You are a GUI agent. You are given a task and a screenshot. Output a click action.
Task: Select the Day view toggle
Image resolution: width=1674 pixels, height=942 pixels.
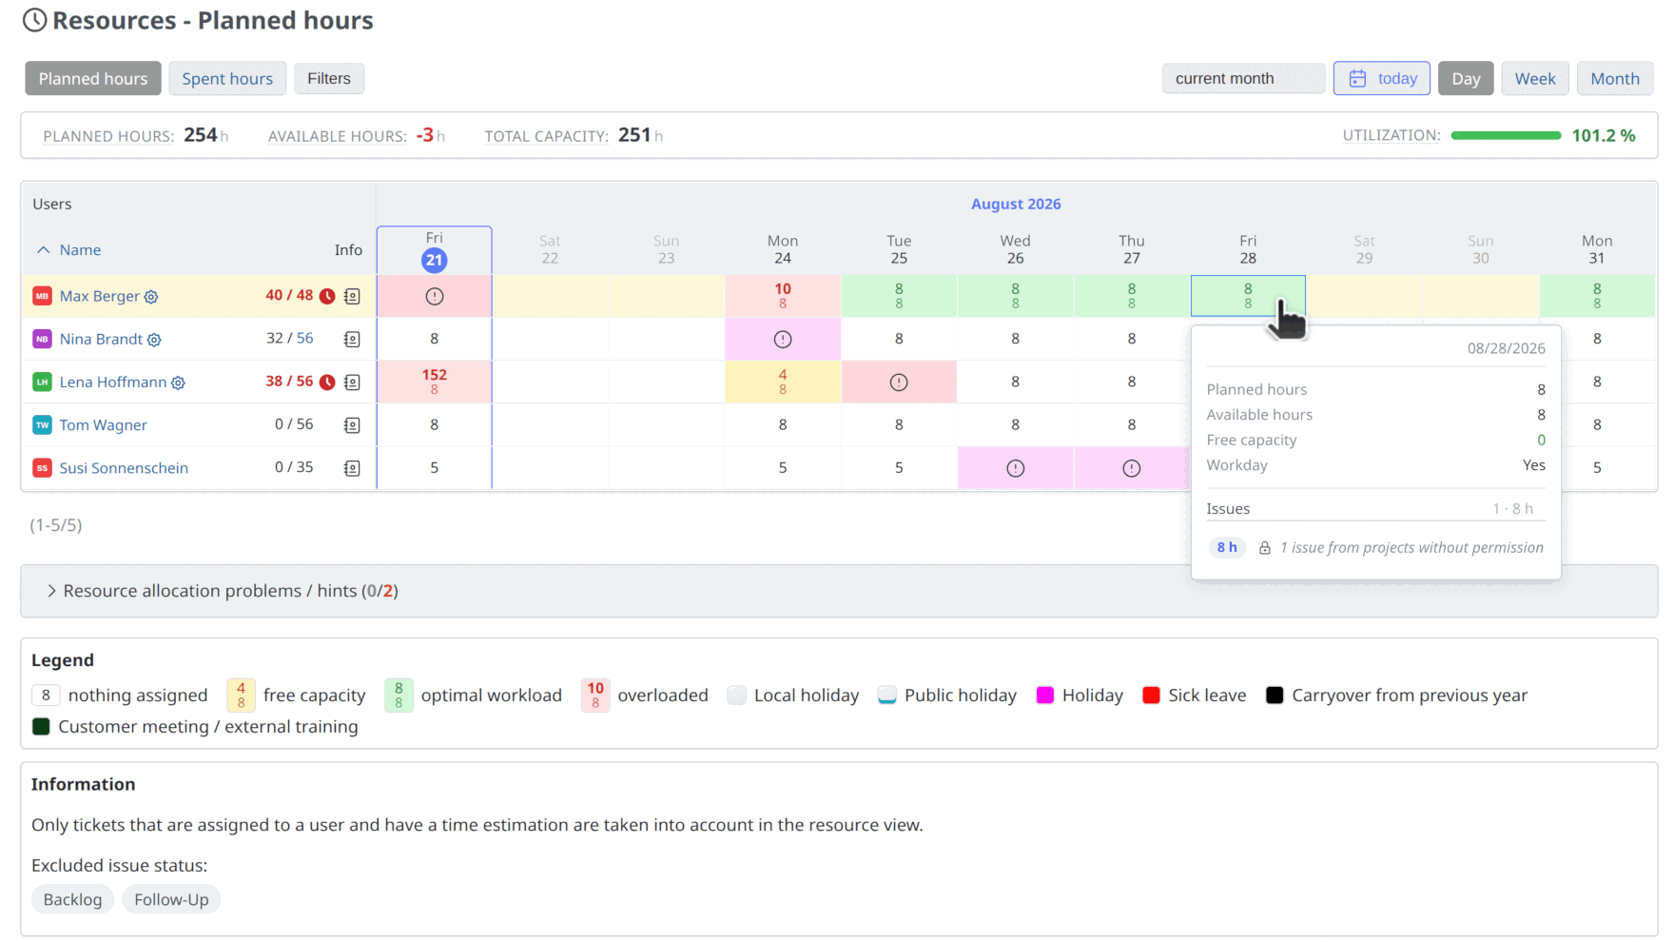(1466, 78)
